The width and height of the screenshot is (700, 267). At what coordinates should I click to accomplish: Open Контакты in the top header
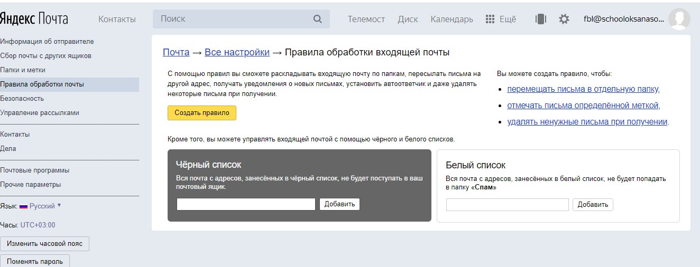point(117,19)
